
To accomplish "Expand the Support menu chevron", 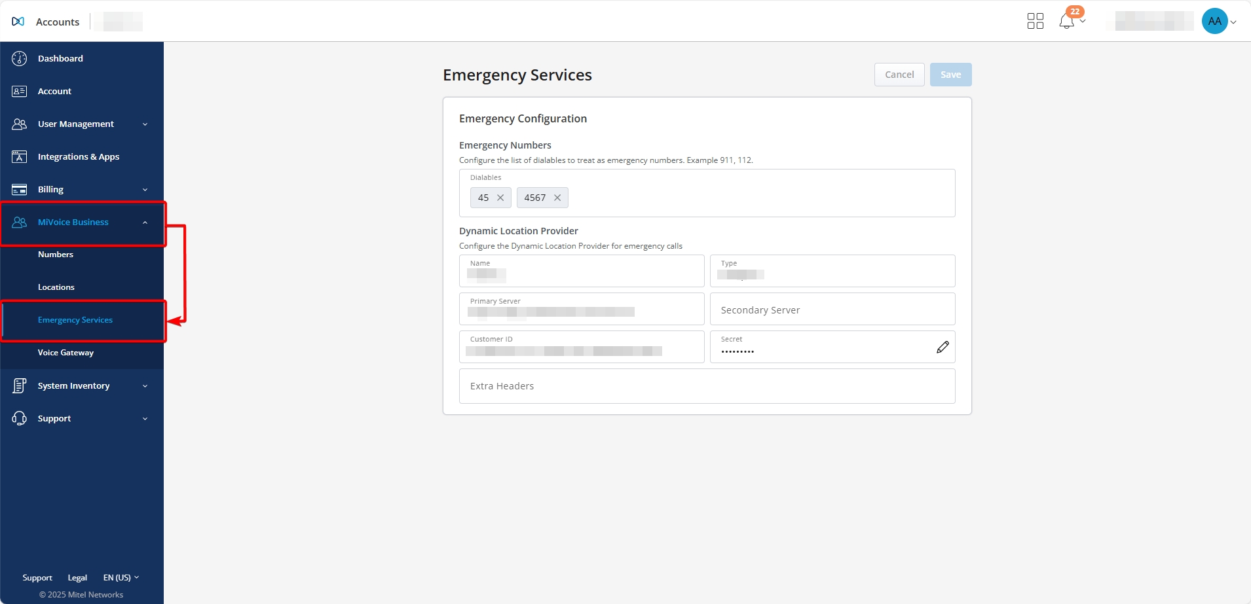I will (x=145, y=419).
